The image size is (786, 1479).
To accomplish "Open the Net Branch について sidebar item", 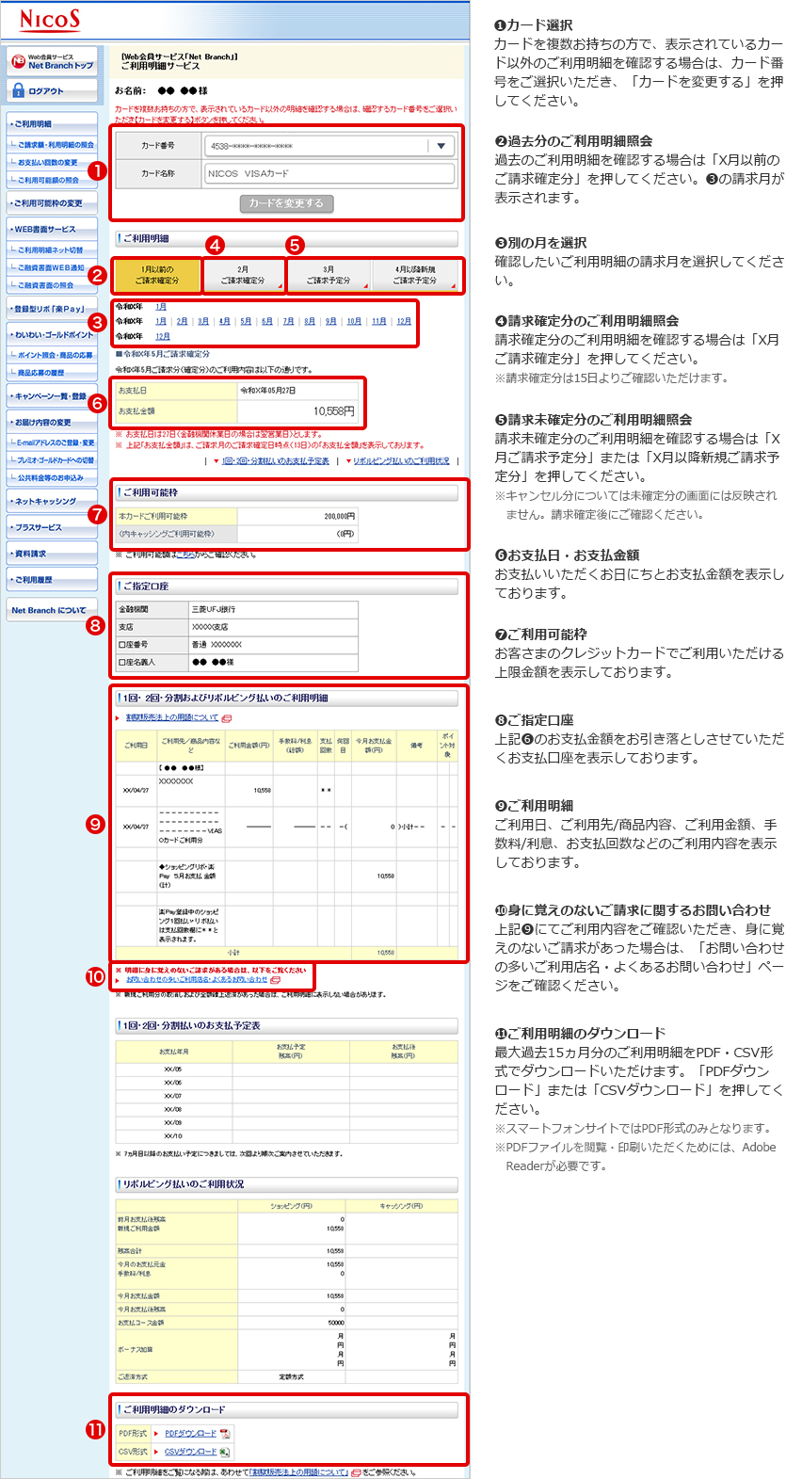I will click(x=51, y=610).
